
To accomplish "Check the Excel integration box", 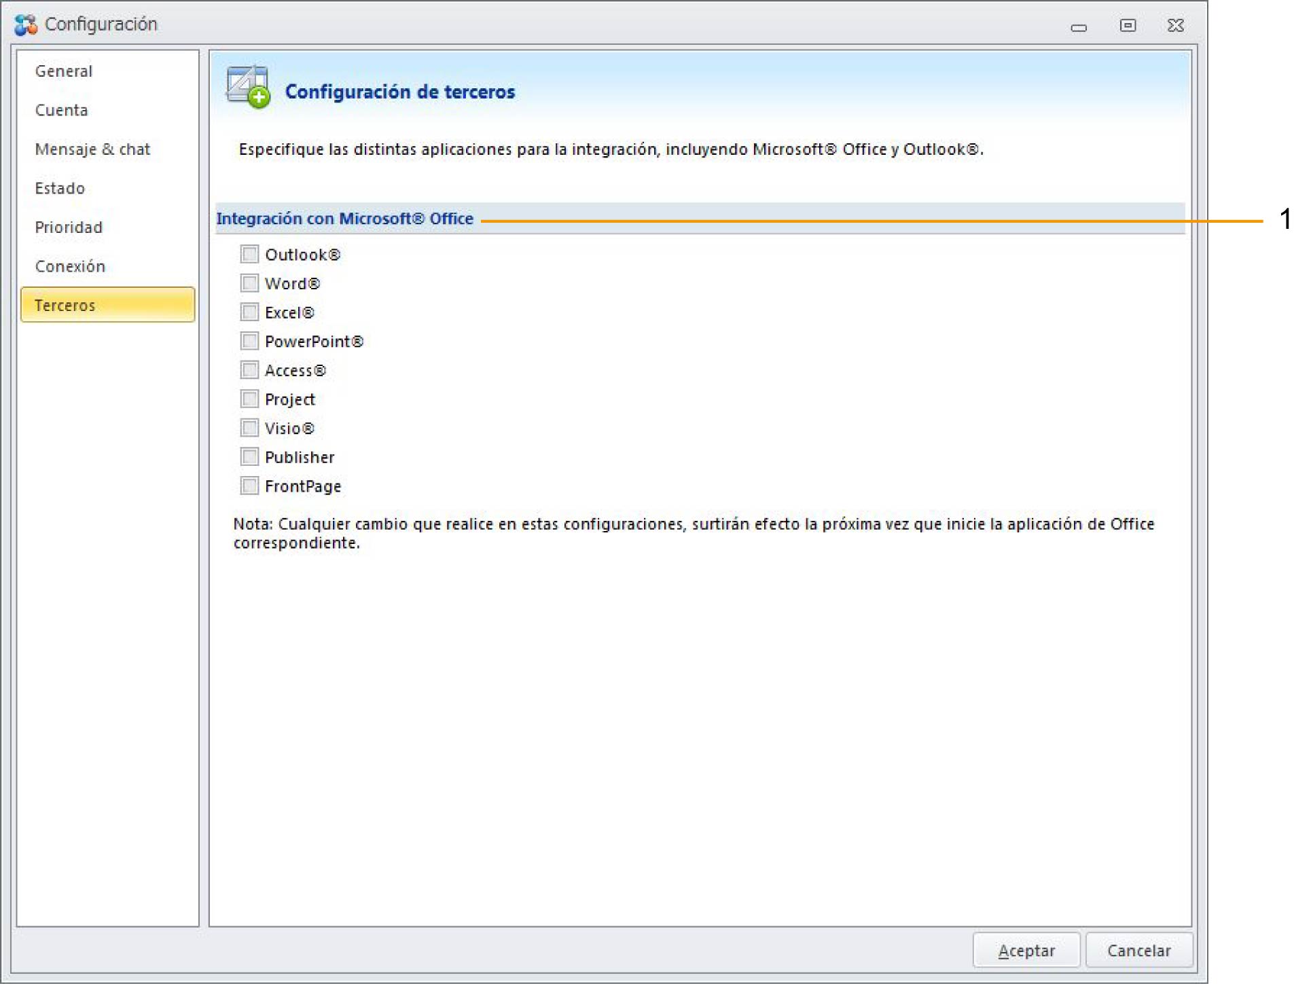I will (x=249, y=312).
